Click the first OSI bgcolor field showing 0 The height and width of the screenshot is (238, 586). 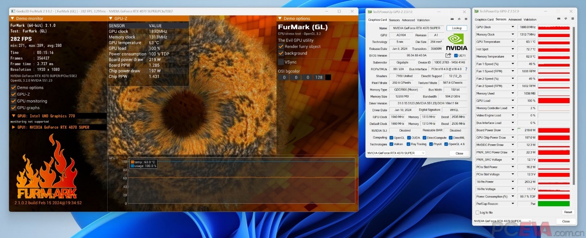[283, 77]
